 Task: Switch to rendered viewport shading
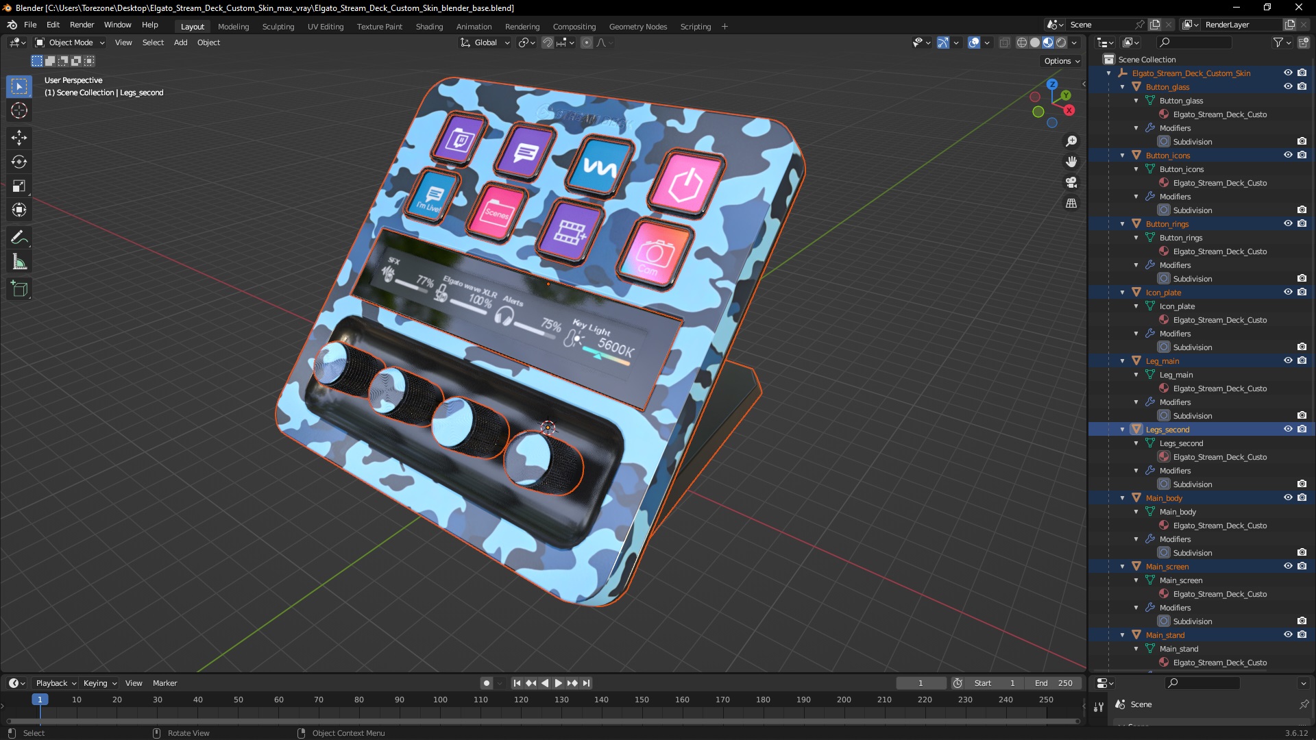pyautogui.click(x=1061, y=42)
